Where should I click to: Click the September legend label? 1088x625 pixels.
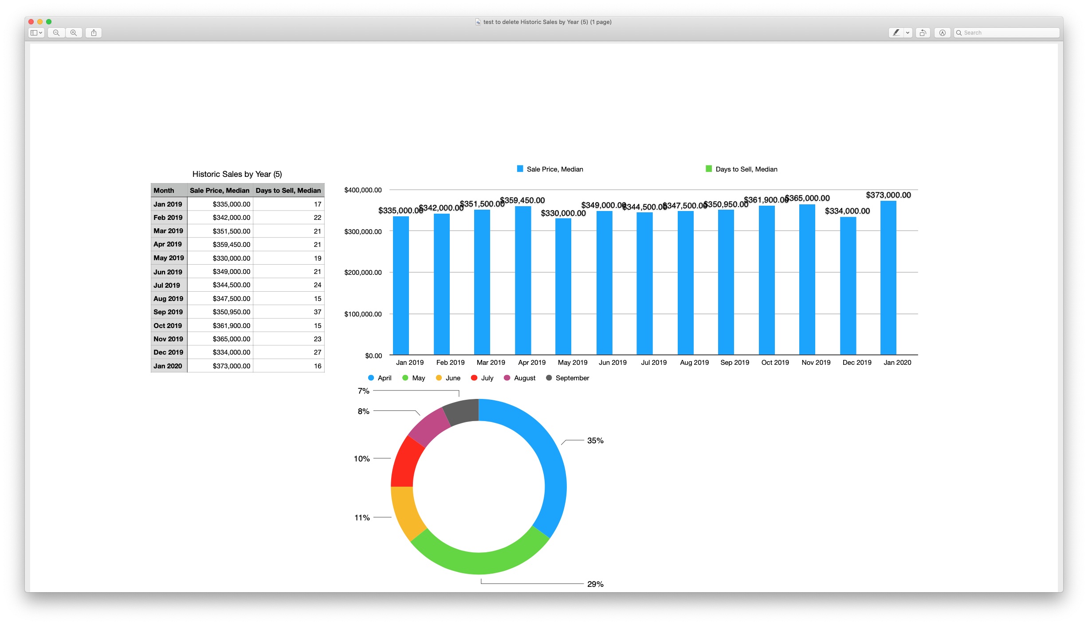click(572, 378)
